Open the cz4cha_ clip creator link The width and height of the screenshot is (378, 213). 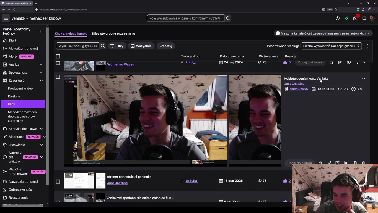tap(192, 181)
